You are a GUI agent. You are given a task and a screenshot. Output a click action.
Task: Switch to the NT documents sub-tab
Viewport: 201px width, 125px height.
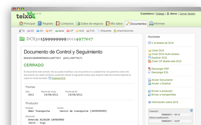tap(49, 31)
